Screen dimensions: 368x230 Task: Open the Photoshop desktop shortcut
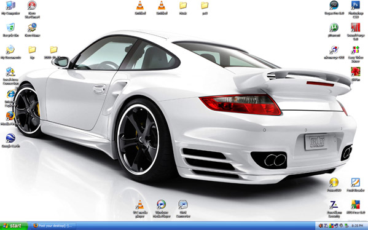[x=355, y=9]
